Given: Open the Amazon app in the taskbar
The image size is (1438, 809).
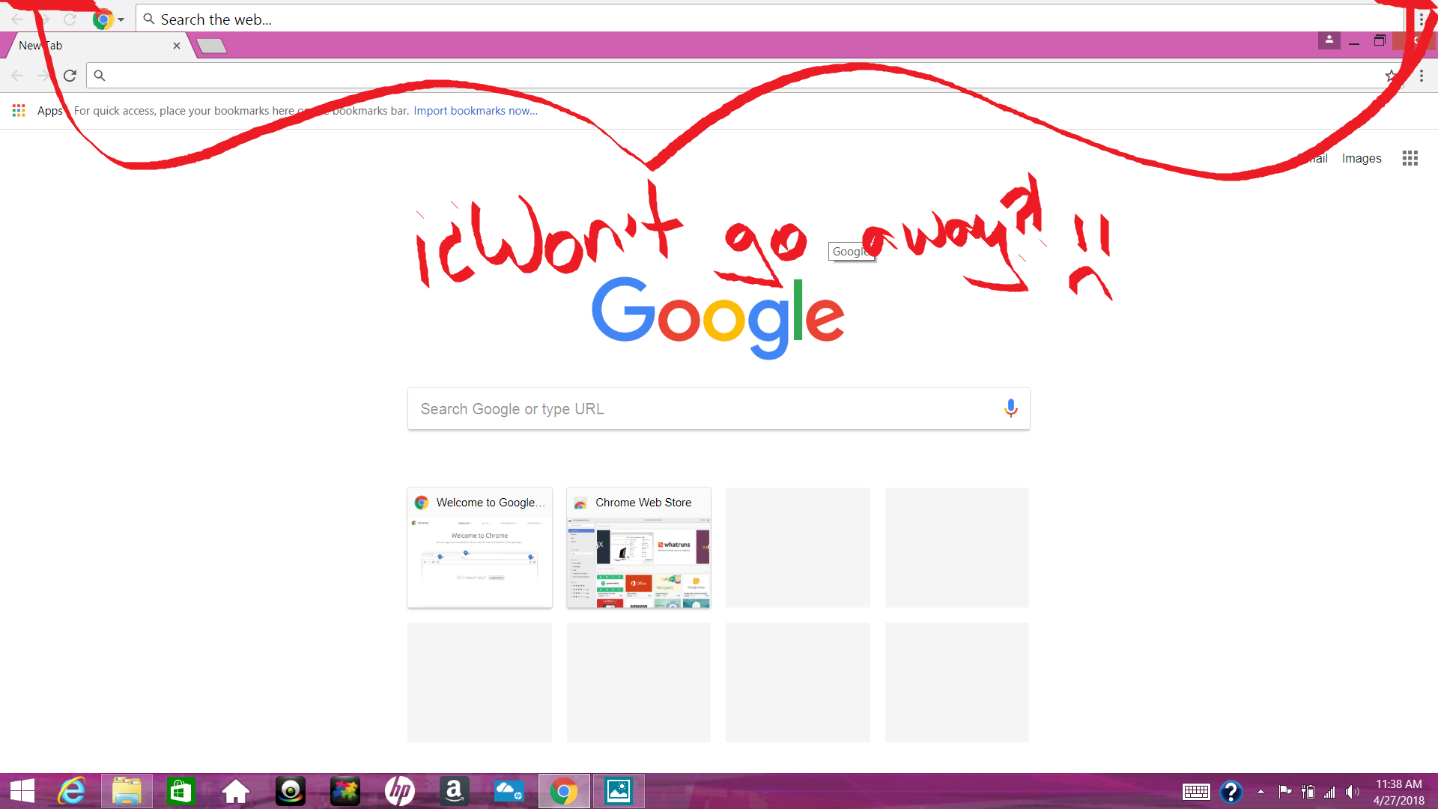Looking at the screenshot, I should [454, 791].
